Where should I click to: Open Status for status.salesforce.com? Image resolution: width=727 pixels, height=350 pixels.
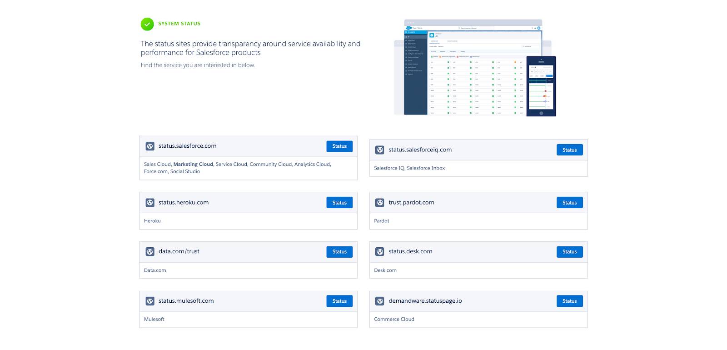point(339,146)
